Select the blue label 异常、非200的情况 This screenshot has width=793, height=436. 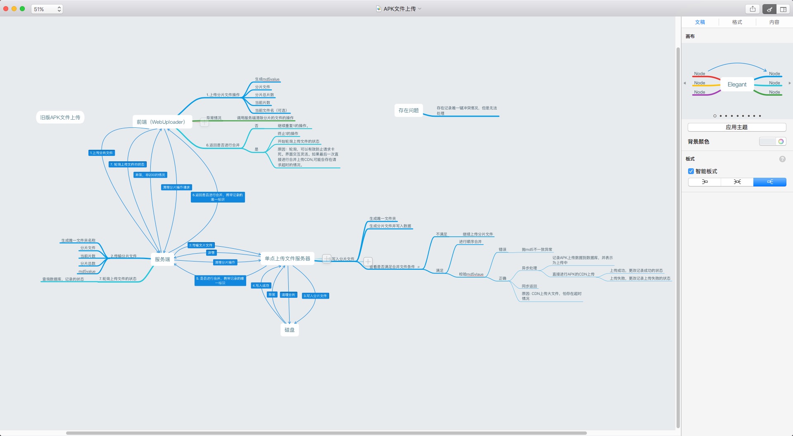pyautogui.click(x=150, y=175)
